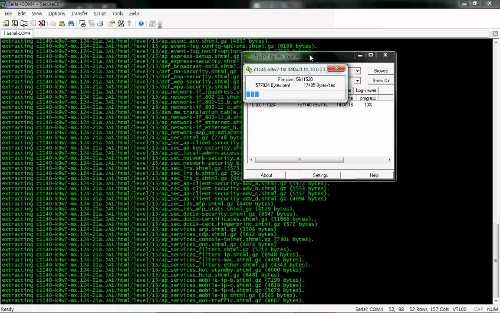500x313 pixels.
Task: Open the Transfer menu
Action: [79, 13]
